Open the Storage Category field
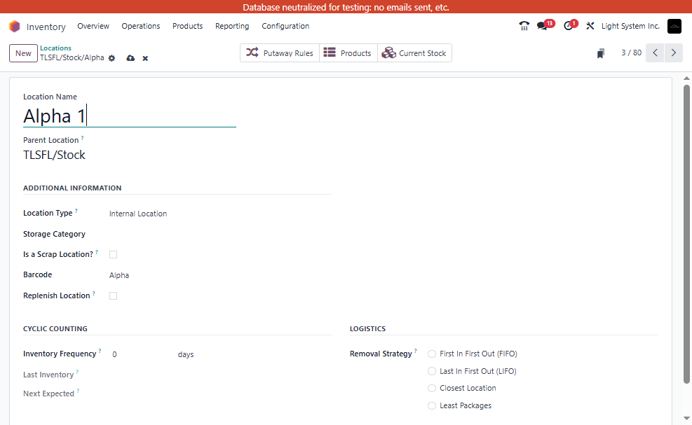 click(220, 234)
